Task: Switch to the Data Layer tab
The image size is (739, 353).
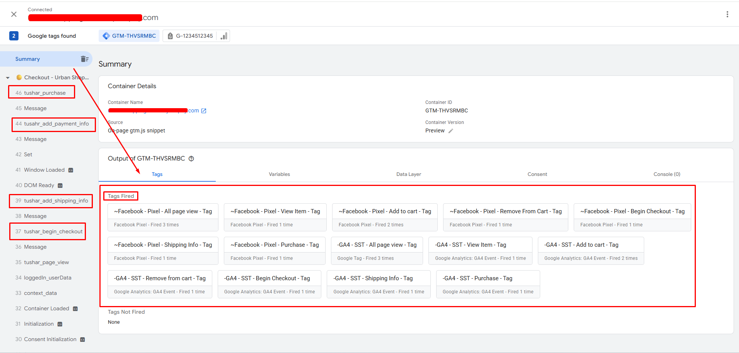Action: tap(408, 174)
